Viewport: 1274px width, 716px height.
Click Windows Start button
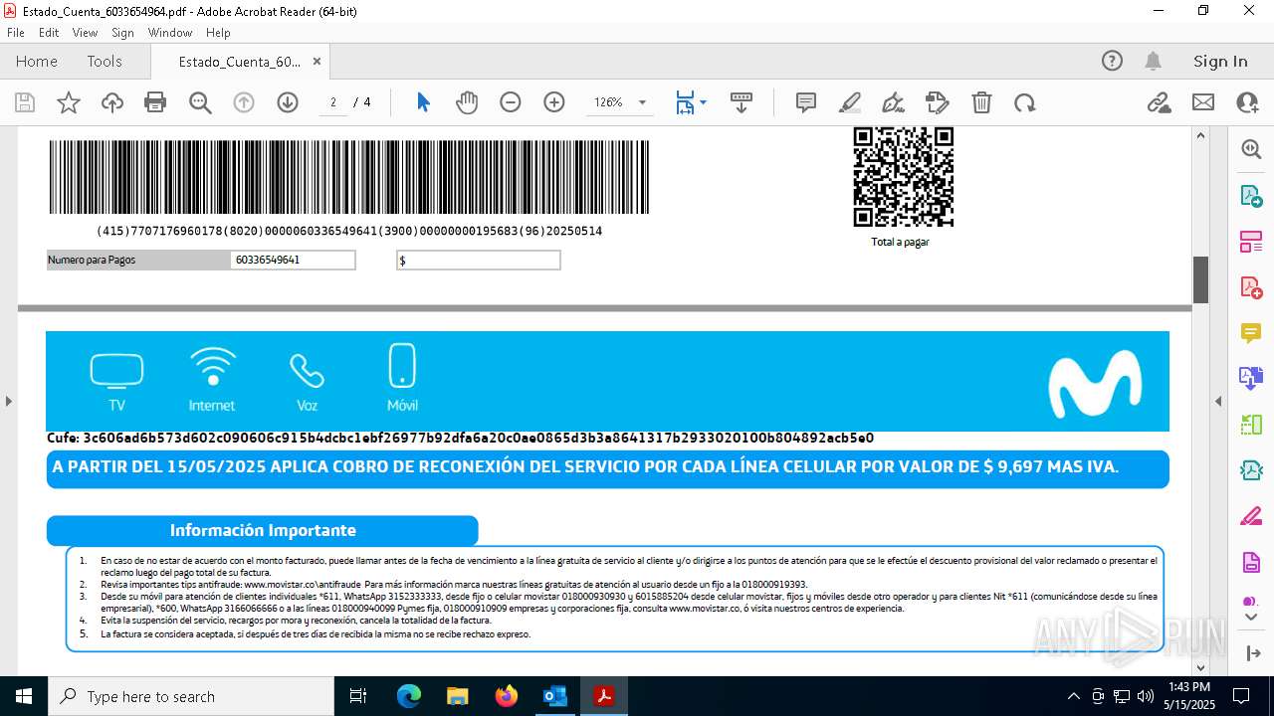(24, 696)
